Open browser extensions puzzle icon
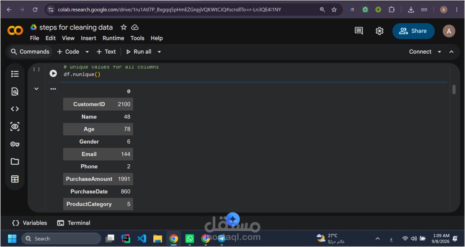The width and height of the screenshot is (465, 247). click(391, 10)
